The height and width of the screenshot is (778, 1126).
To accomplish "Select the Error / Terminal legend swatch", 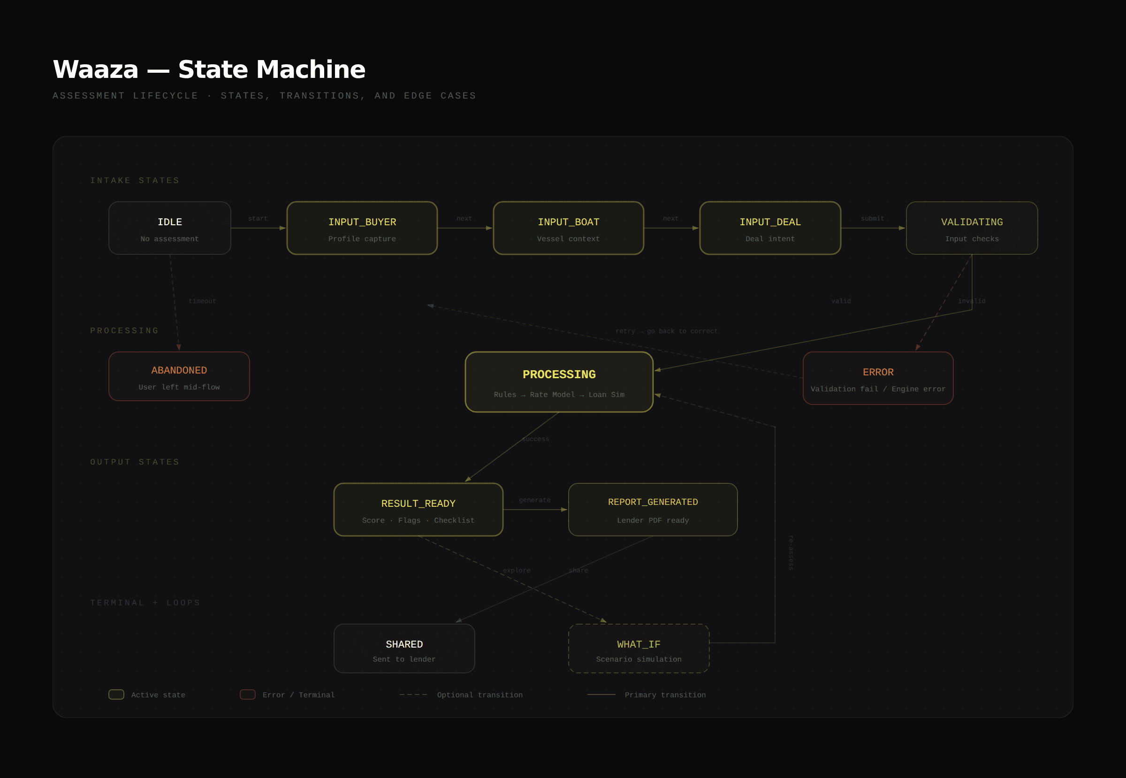I will tap(247, 694).
